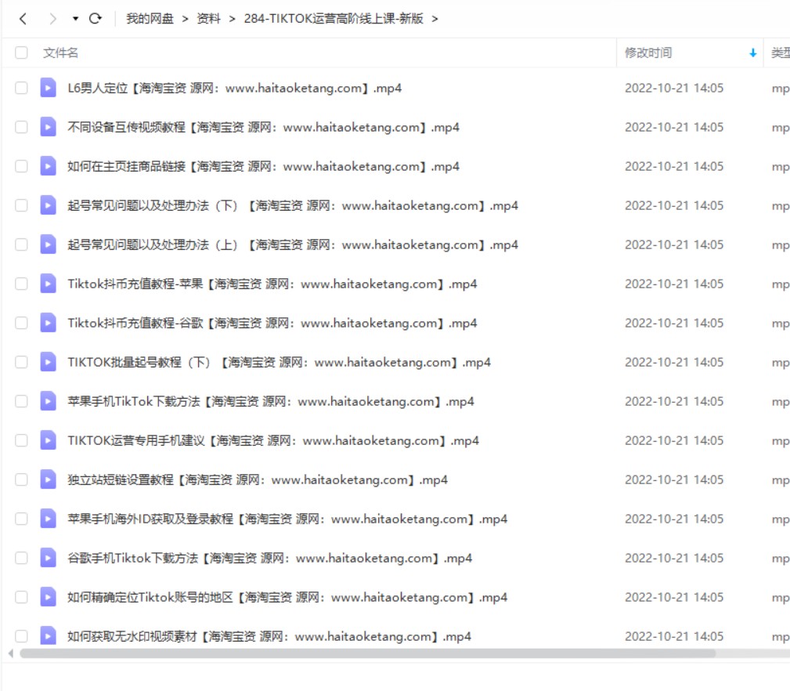790x691 pixels.
Task: Check box for 起号常见问题以及处理办法（上）
Action: click(21, 244)
